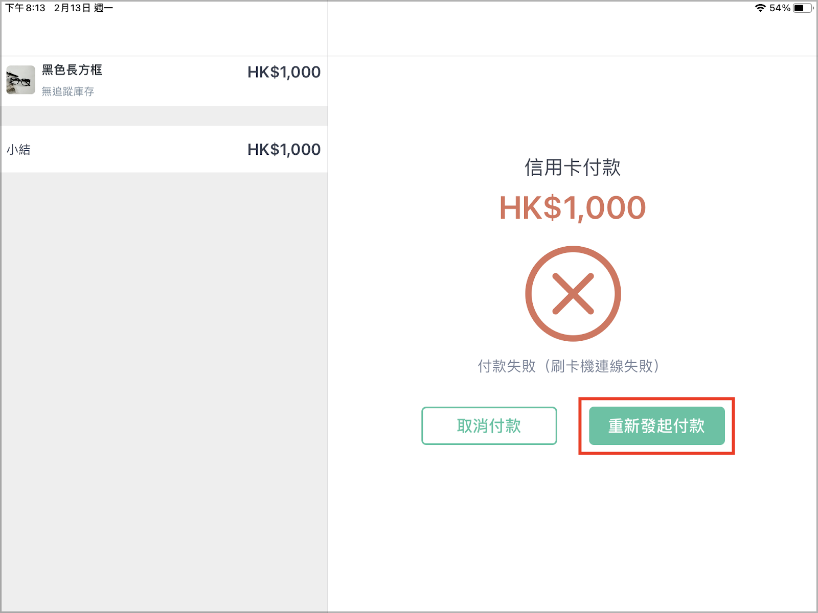The height and width of the screenshot is (613, 818).
Task: Tap the 無追蹤庫存 inventory label
Action: point(68,91)
